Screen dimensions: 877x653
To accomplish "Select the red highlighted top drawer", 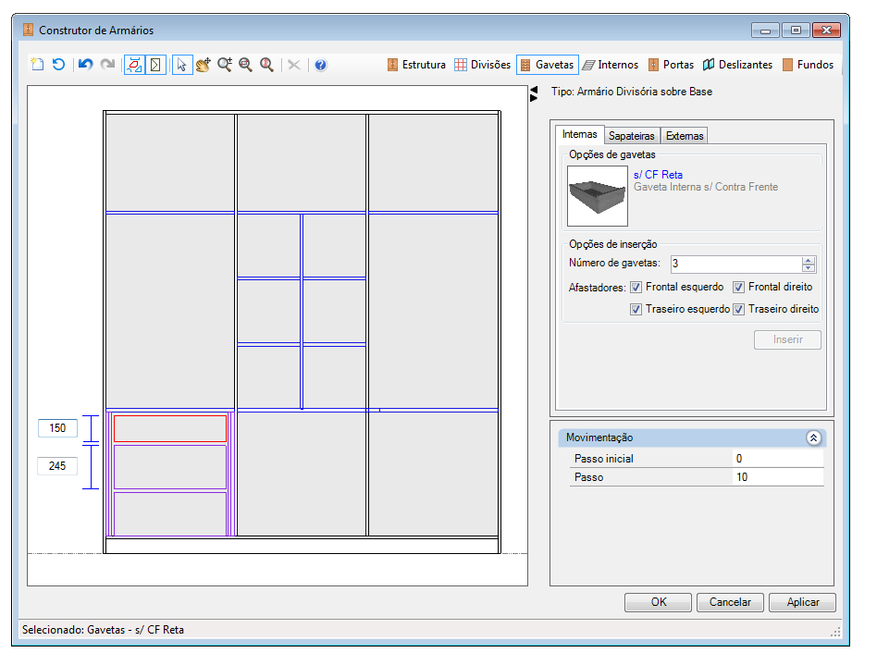I will [170, 428].
